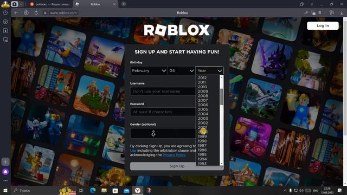The width and height of the screenshot is (347, 195).
Task: Open the sidebar three-dots more menu
Action: [5, 180]
